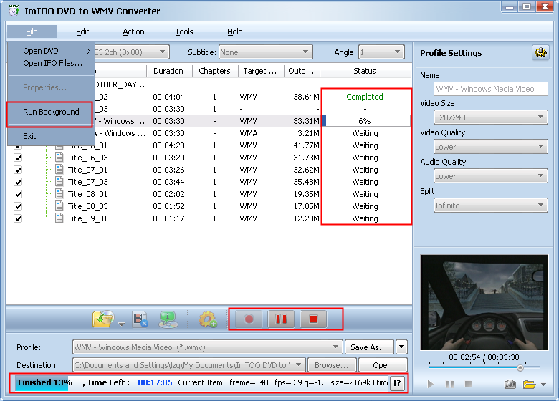Uncheck the Title_07_03 checkbox
The image size is (559, 401).
[18, 182]
